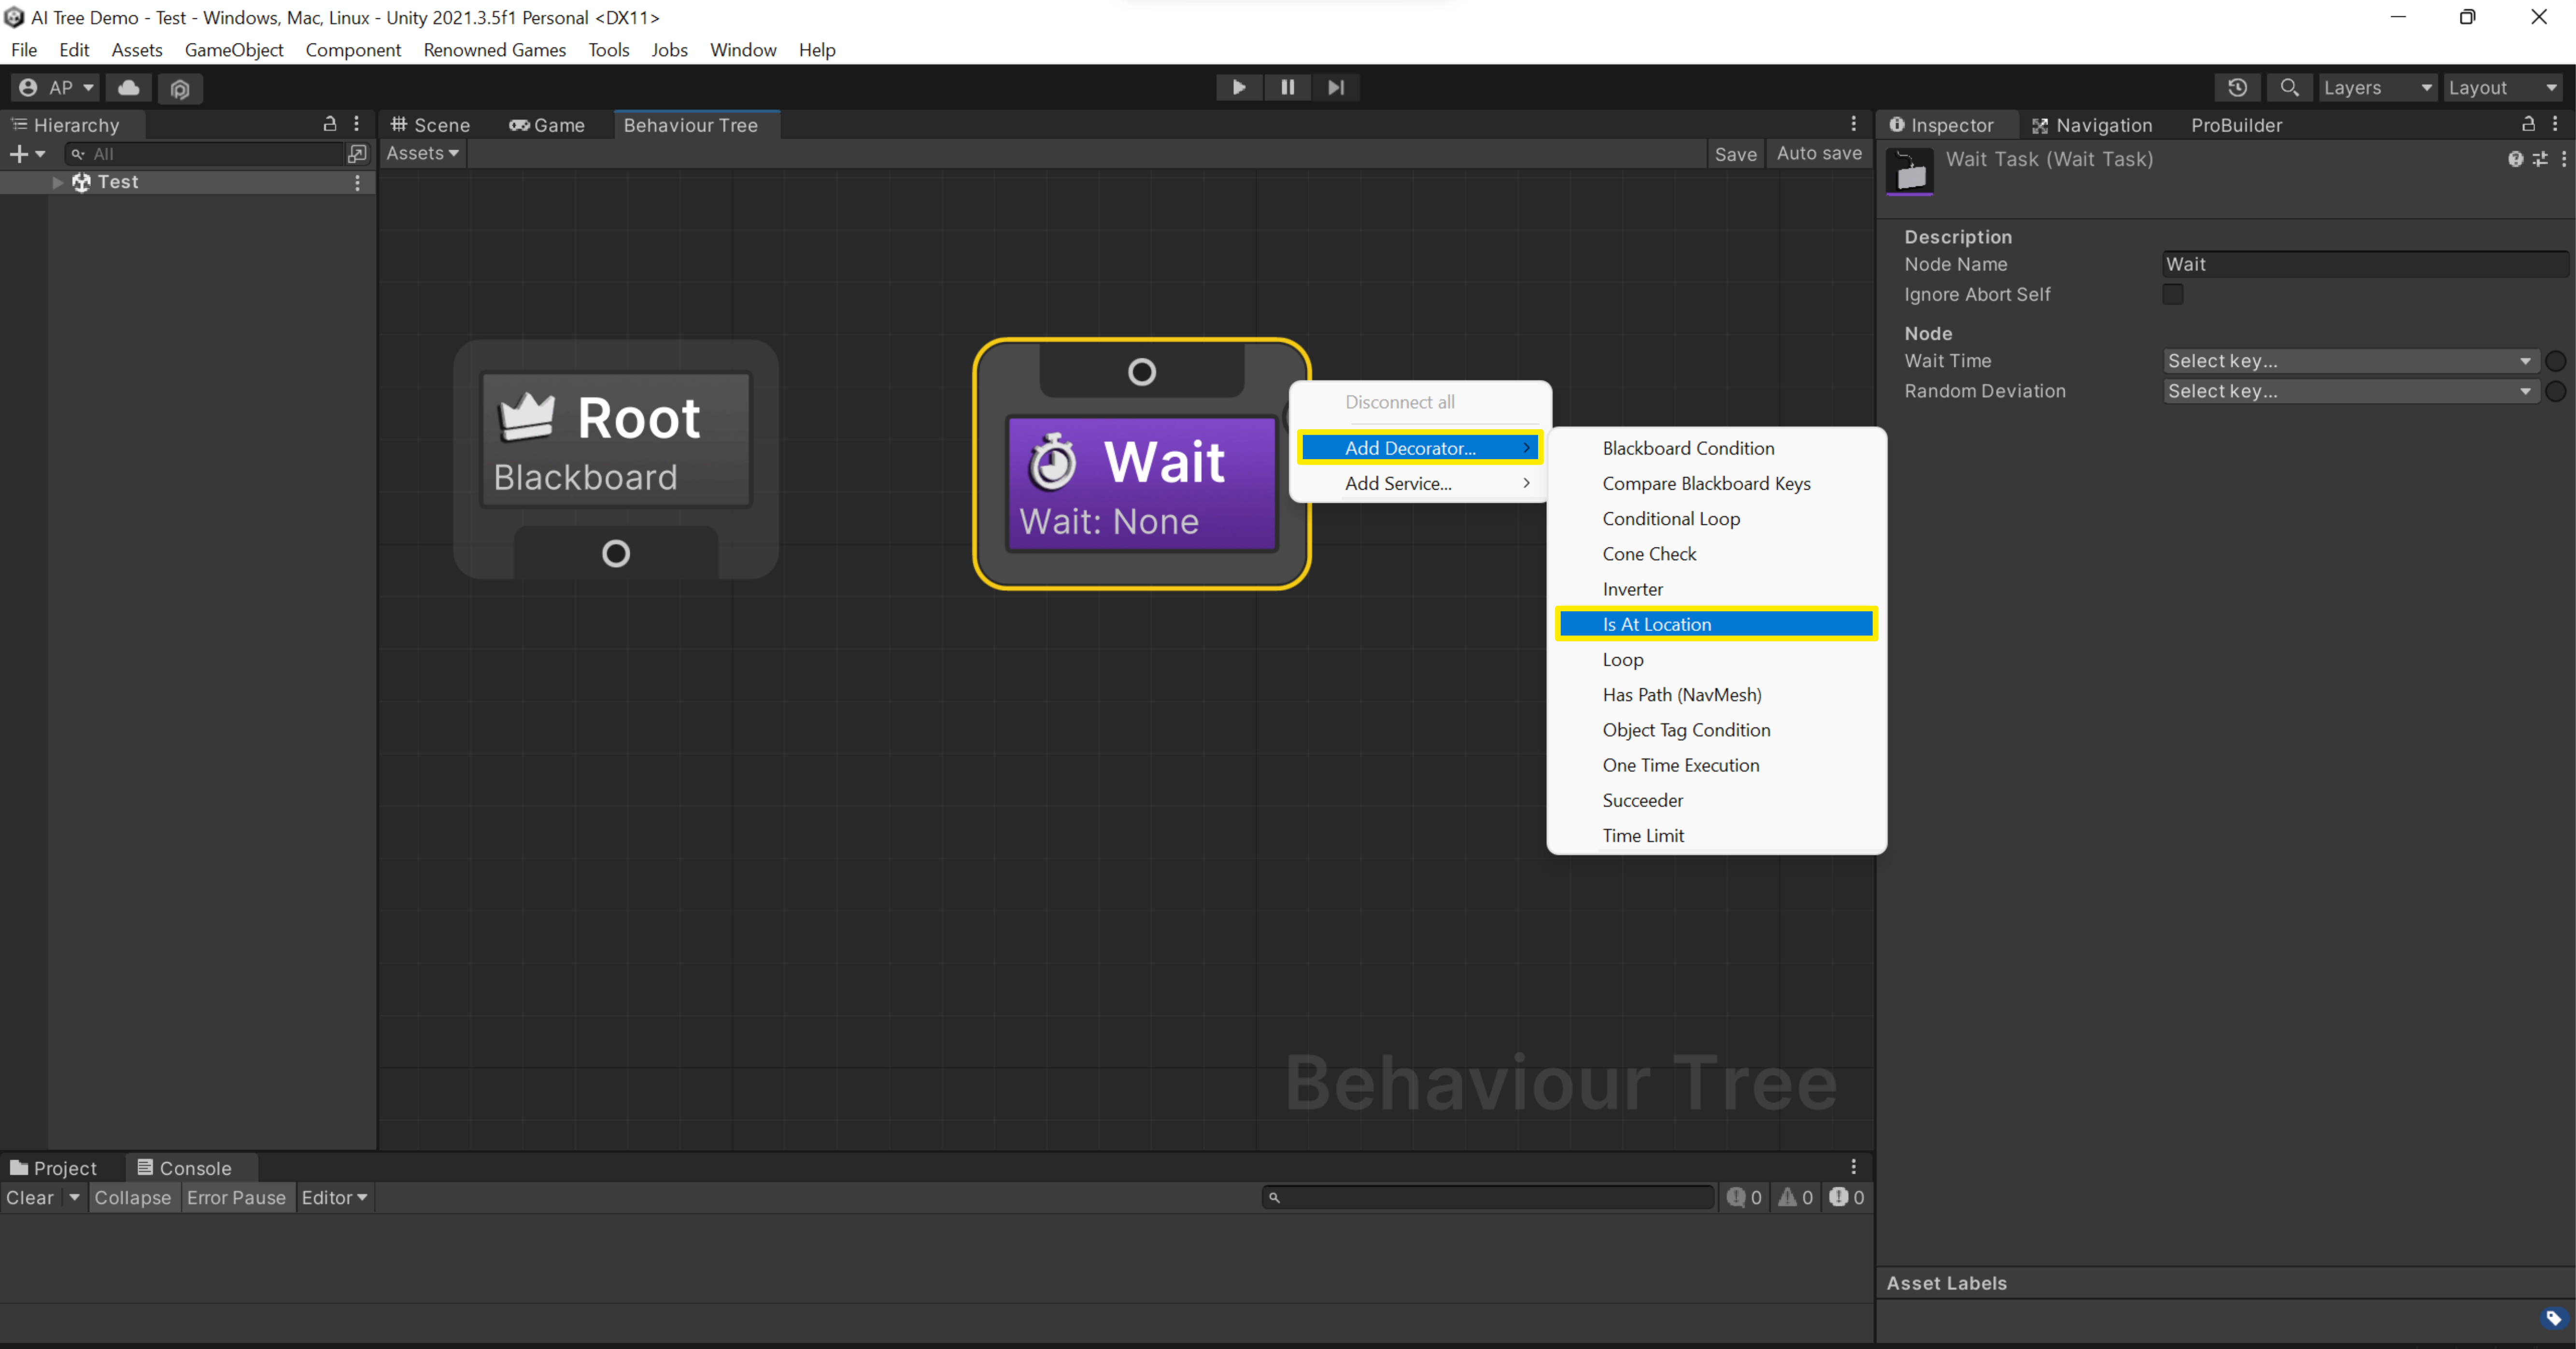Click the Step frame button
This screenshot has height=1349, width=2576.
pos(1335,87)
